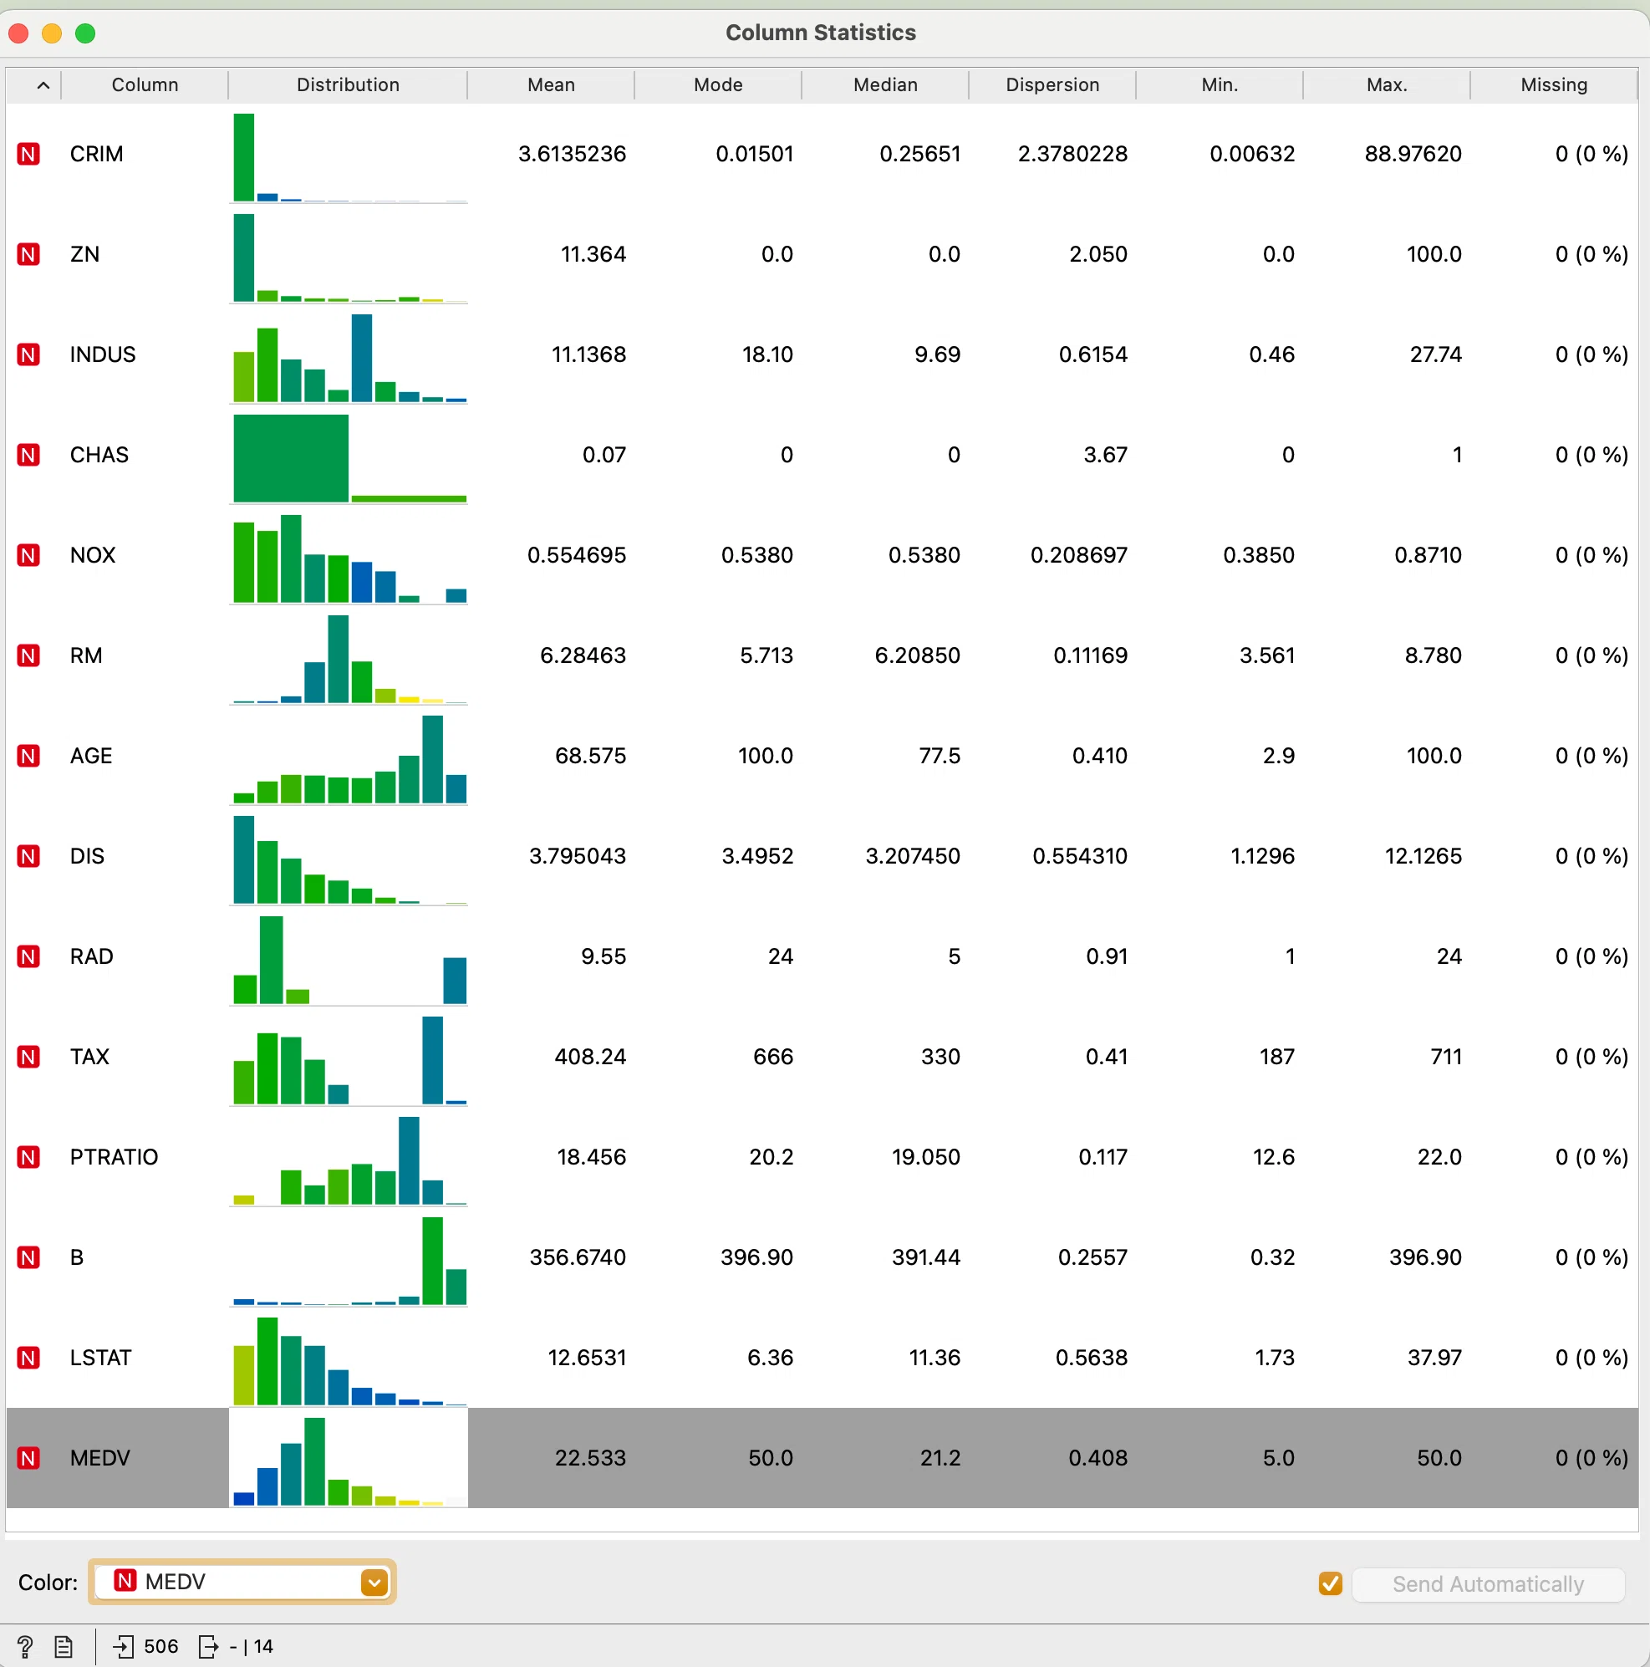
Task: Click the NOX dispersion value 0.208697
Action: coord(1078,555)
